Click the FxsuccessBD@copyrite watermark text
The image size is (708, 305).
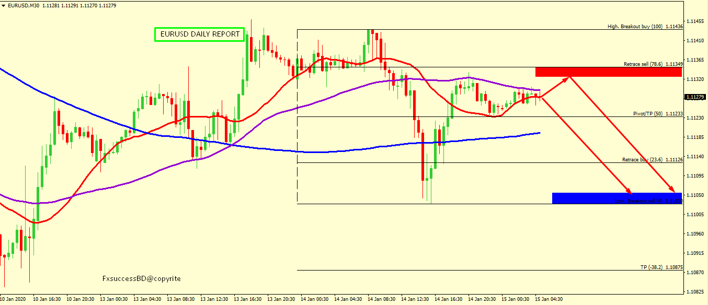pos(141,279)
